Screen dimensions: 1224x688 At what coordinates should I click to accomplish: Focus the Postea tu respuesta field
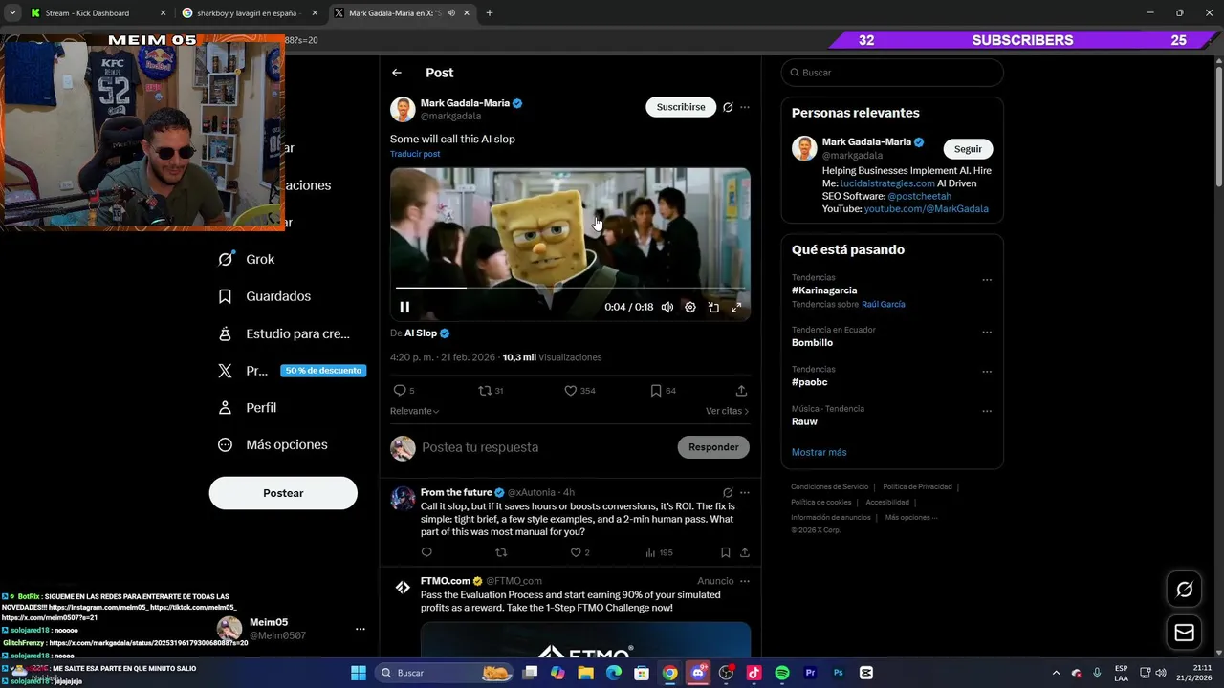click(545, 447)
